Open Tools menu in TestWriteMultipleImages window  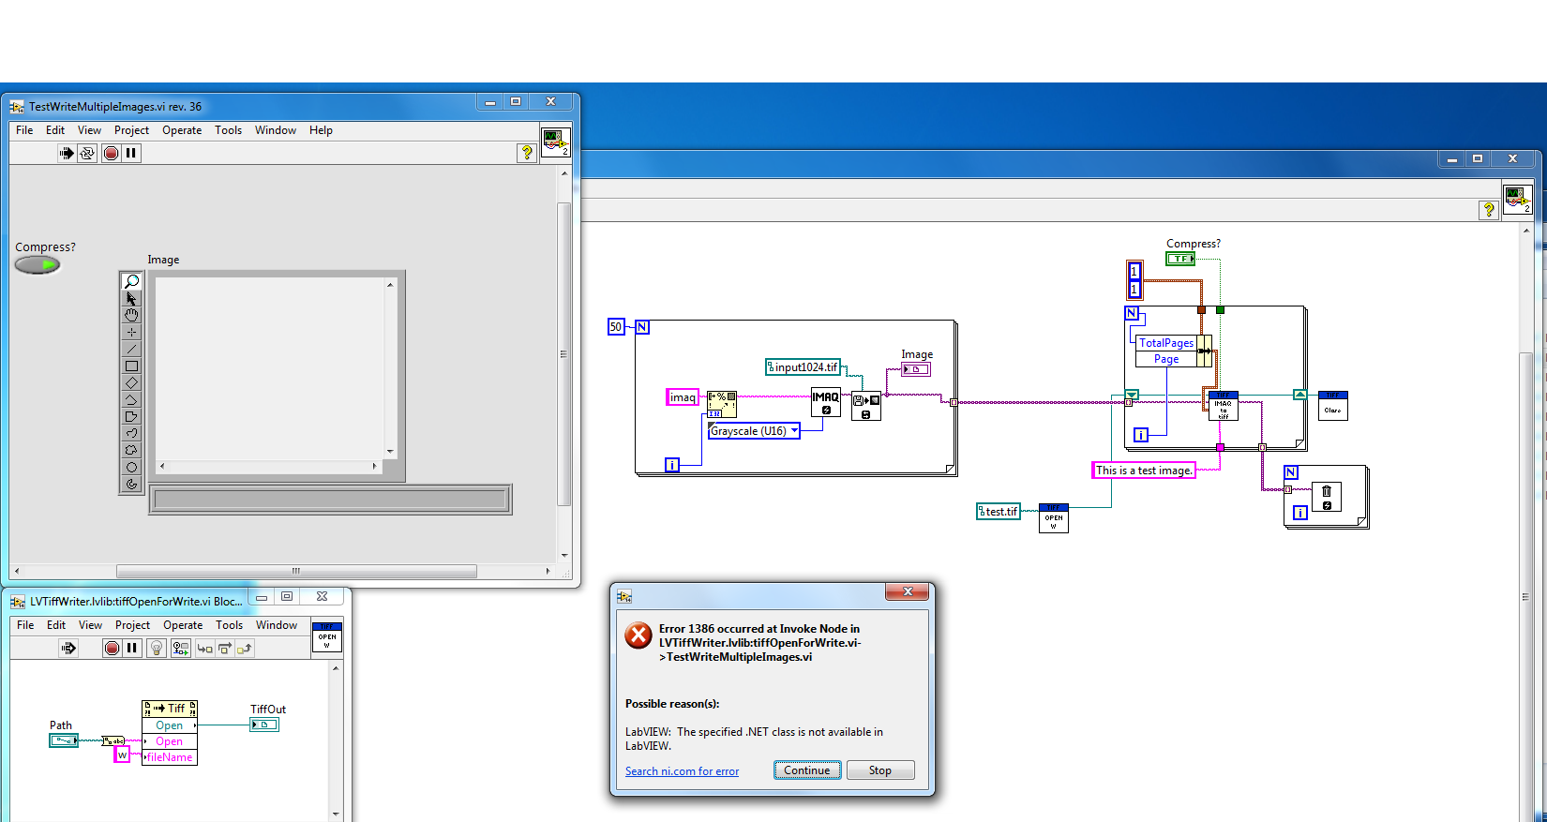click(228, 130)
